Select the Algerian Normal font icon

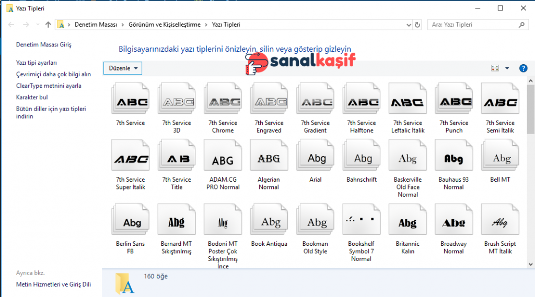click(269, 158)
